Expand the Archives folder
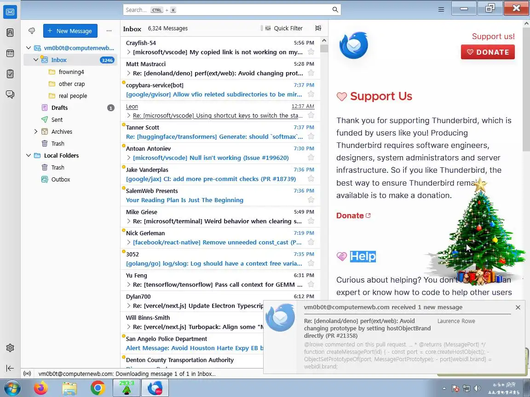This screenshot has width=530, height=397. (36, 132)
